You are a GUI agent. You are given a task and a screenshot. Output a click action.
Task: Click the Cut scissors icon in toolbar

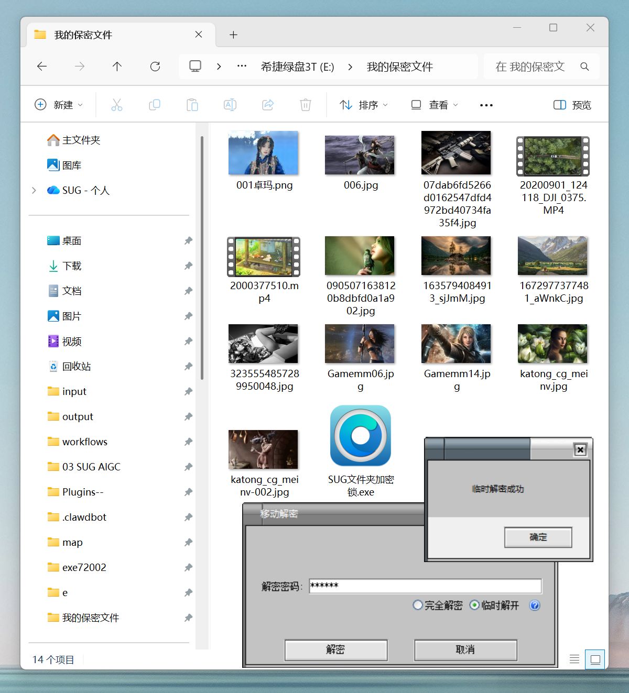coord(116,105)
